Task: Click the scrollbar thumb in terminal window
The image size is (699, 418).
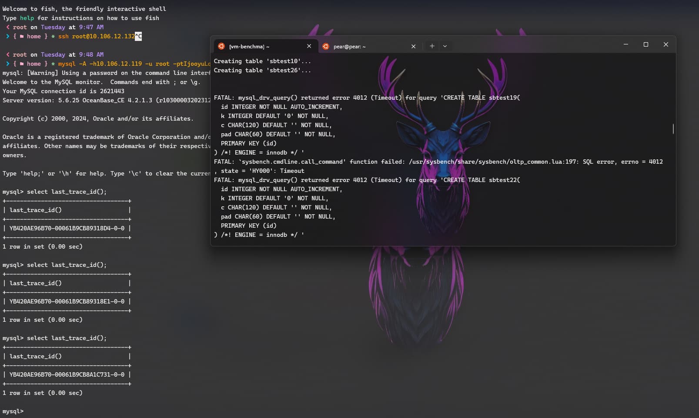Action: [x=673, y=129]
